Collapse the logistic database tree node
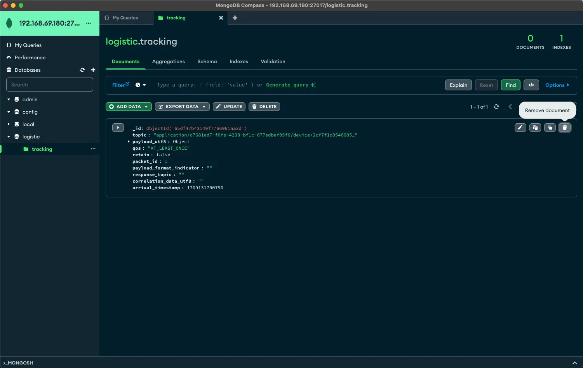583x368 pixels. tap(9, 136)
